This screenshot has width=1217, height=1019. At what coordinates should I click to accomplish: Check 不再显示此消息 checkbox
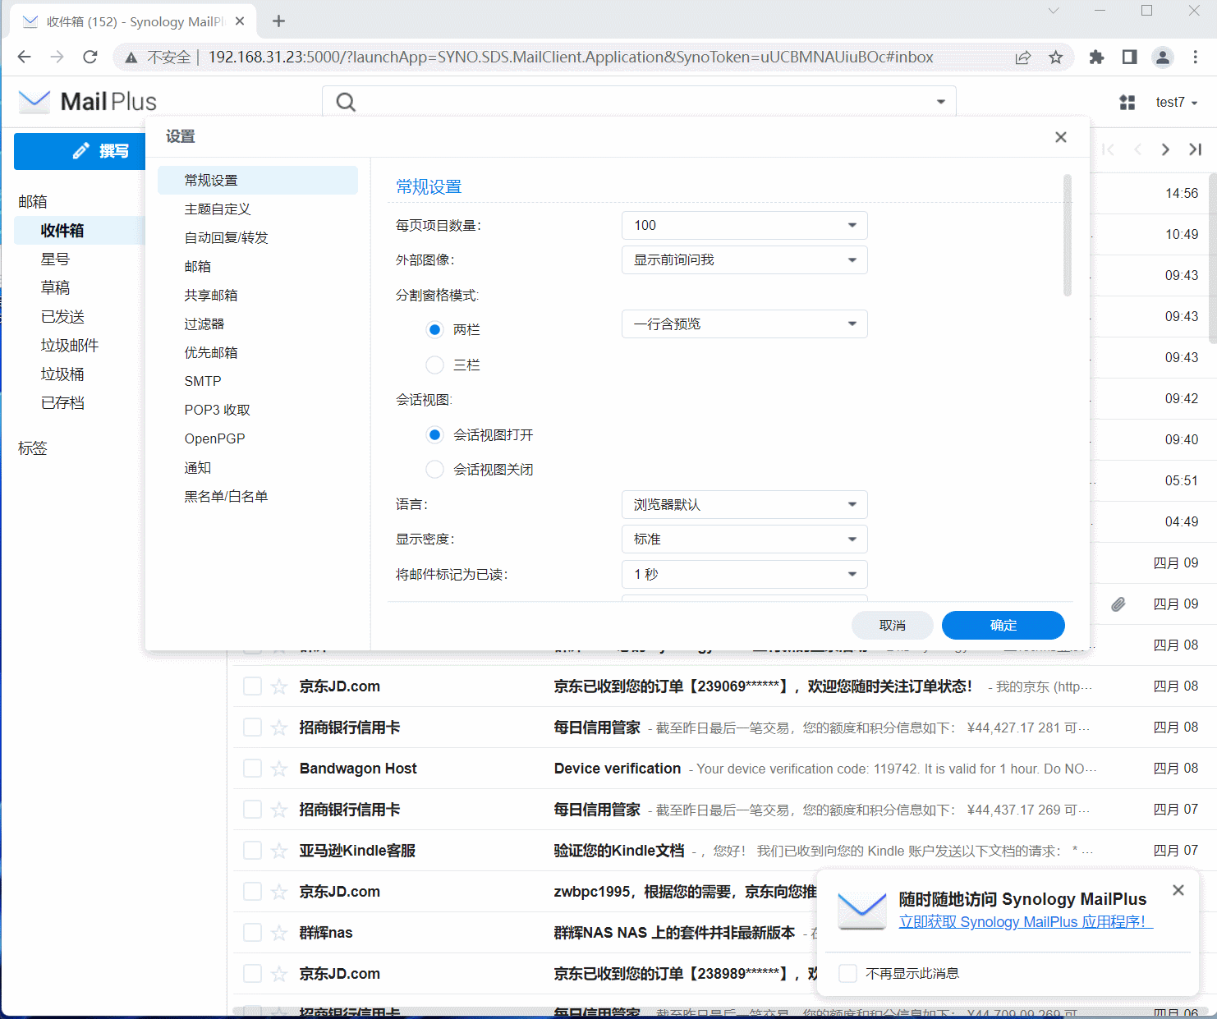pos(848,973)
